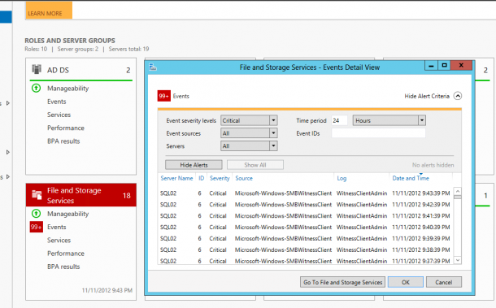Select event row dated 11/11/2012 9:39:39 PM
The width and height of the screenshot is (496, 308).
pyautogui.click(x=305, y=238)
